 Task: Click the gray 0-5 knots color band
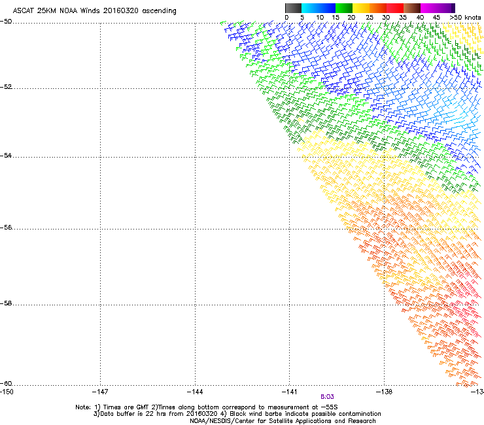[293, 8]
